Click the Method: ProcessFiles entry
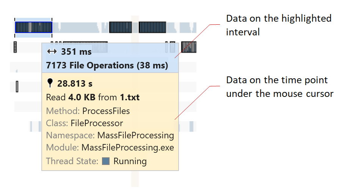This screenshot has width=345, height=190. click(x=88, y=111)
